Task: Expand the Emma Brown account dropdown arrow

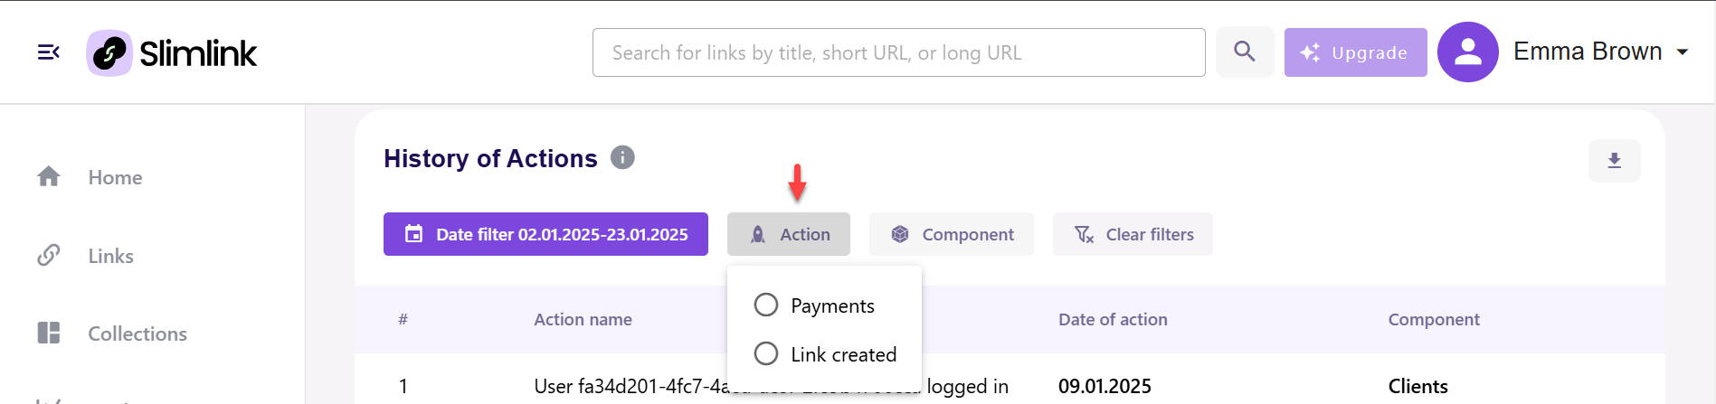Action: [1683, 52]
